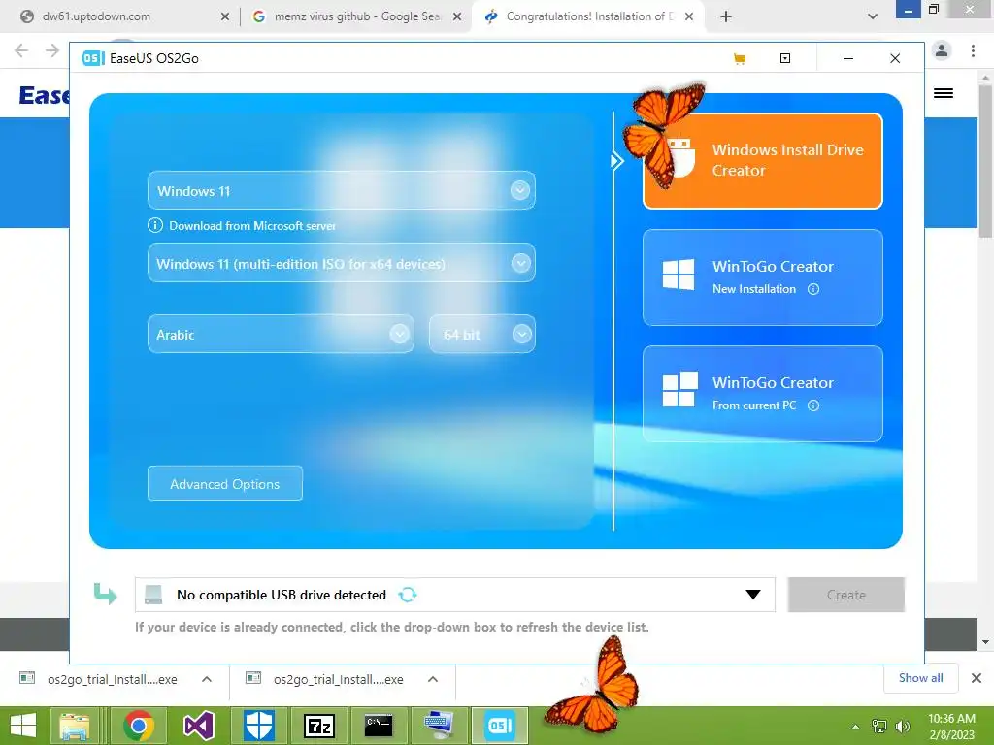
Task: Click the shopping cart icon in EaseUS OS2Go title bar
Action: pyautogui.click(x=739, y=59)
